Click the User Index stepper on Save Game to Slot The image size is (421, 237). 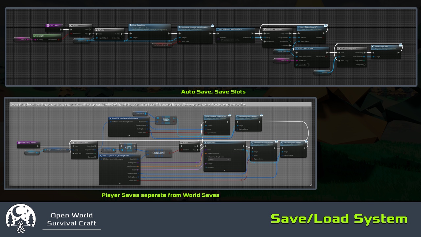coord(308,65)
